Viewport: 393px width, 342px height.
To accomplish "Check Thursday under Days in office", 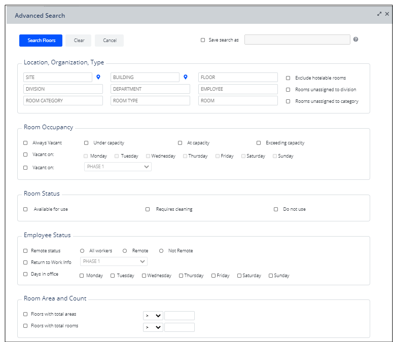I will [x=181, y=276].
